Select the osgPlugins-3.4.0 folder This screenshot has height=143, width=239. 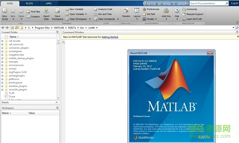(x=18, y=72)
